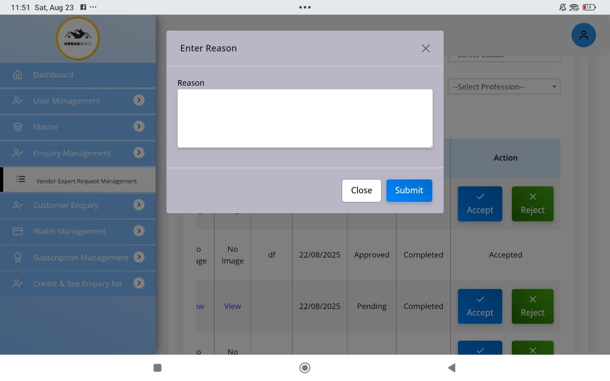Click the UrbanBuild logo in sidebar
The width and height of the screenshot is (610, 381).
point(78,39)
